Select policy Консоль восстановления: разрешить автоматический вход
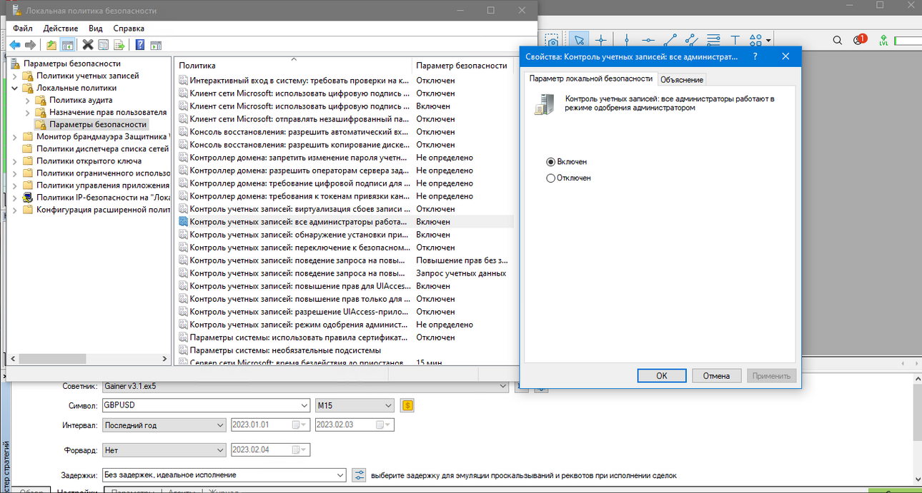 pos(299,132)
